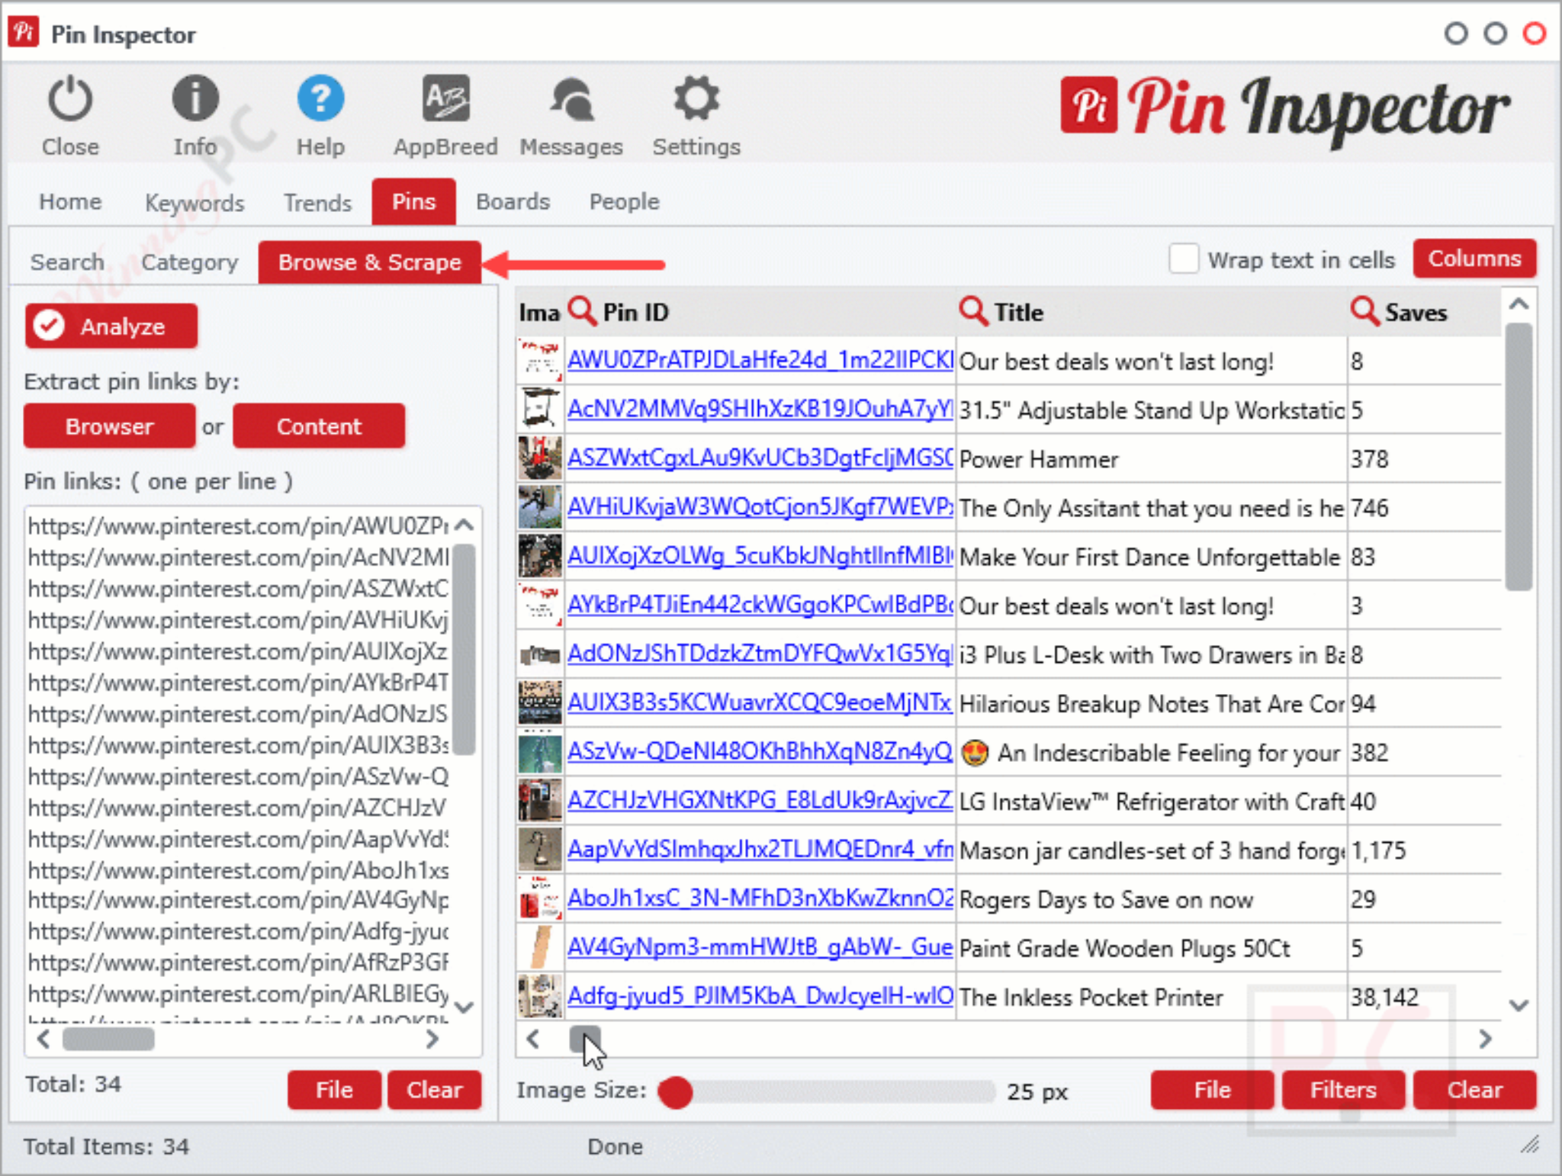
Task: Open the Columns button
Action: pyautogui.click(x=1474, y=259)
